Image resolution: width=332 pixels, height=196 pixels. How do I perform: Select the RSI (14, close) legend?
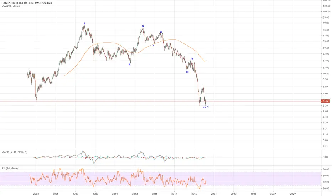10,169
